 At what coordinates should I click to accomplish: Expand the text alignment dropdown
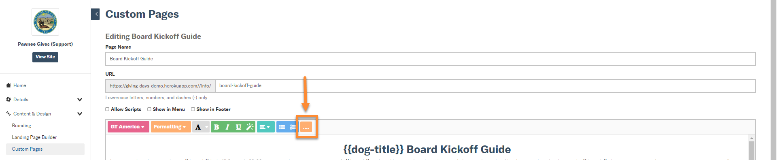pos(265,127)
